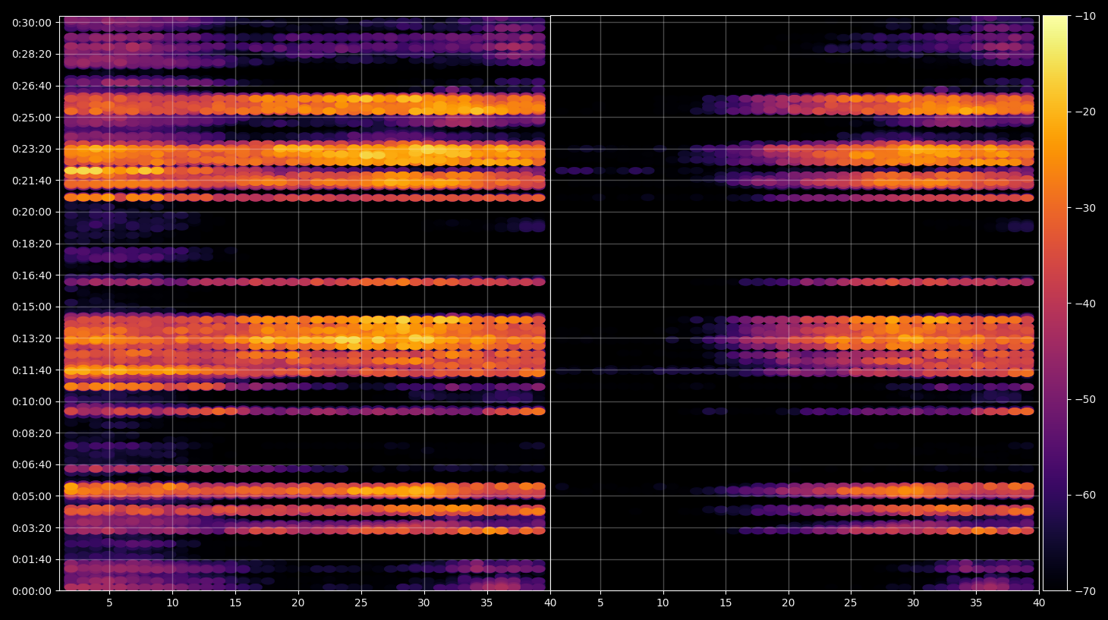Click x-axis tick 20 under the right heatmap
Screen dimensions: 1108x620
coord(789,603)
